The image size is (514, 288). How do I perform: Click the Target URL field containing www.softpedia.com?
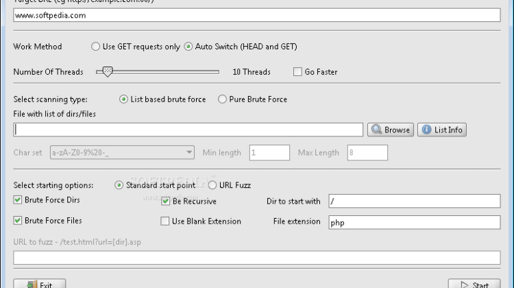click(x=257, y=15)
